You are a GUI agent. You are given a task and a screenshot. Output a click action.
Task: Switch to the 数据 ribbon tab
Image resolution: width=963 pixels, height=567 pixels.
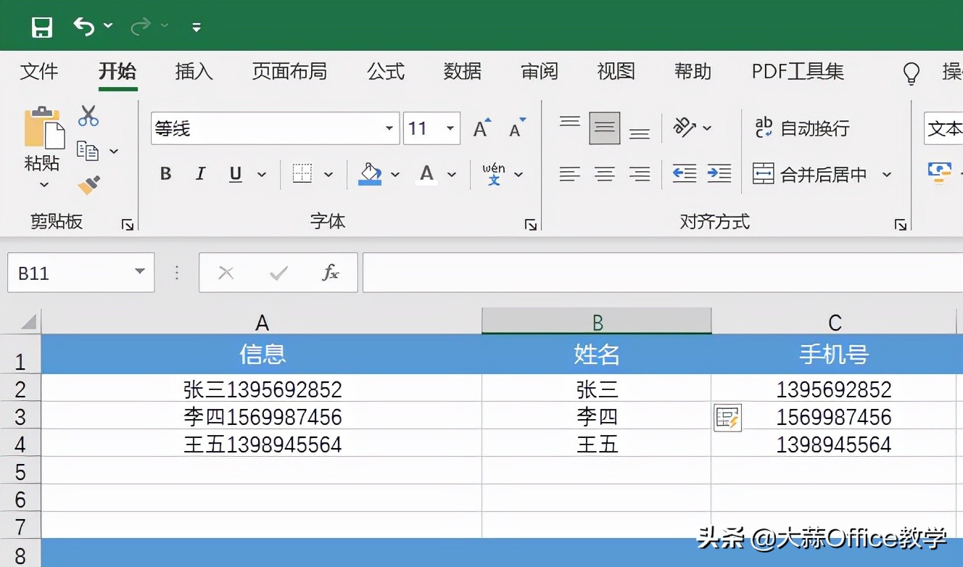click(x=462, y=72)
